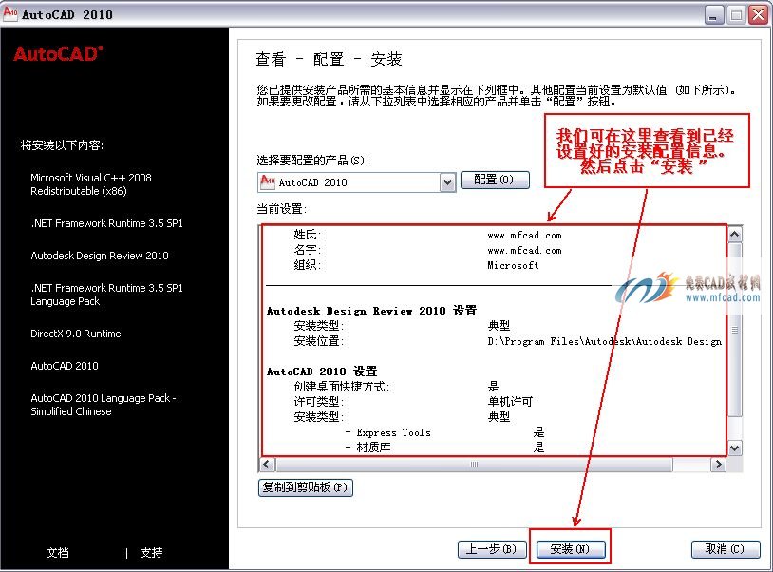773x572 pixels.
Task: Open the 支持 support link
Action: [151, 553]
